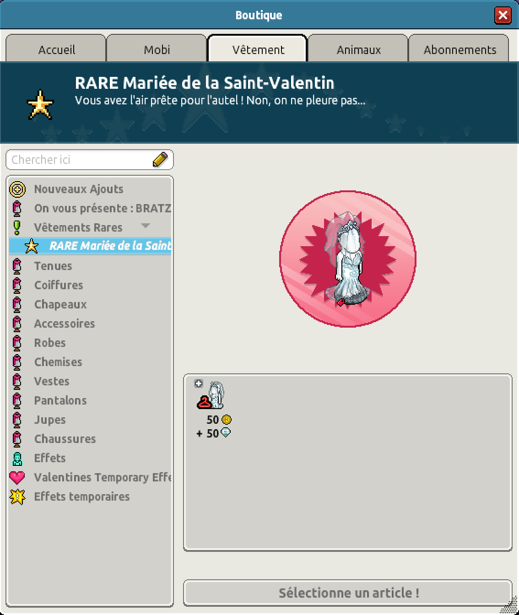Image resolution: width=519 pixels, height=615 pixels.
Task: Click the window resize grip corner
Action: click(509, 606)
